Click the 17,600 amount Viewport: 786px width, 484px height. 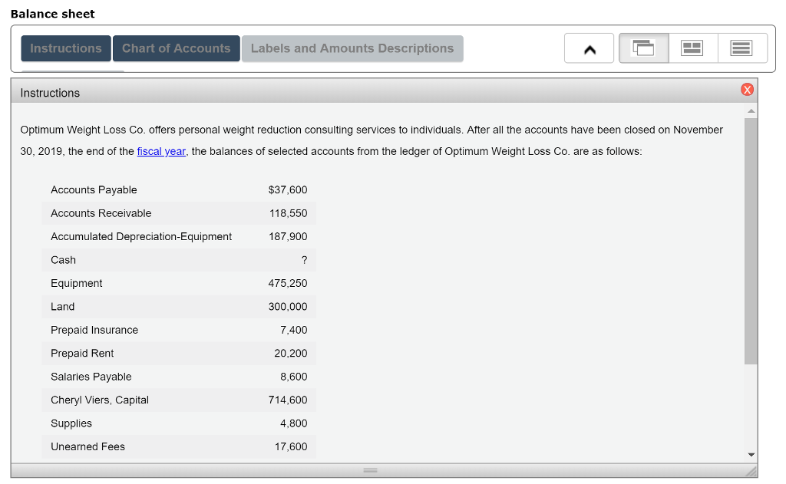coord(291,446)
